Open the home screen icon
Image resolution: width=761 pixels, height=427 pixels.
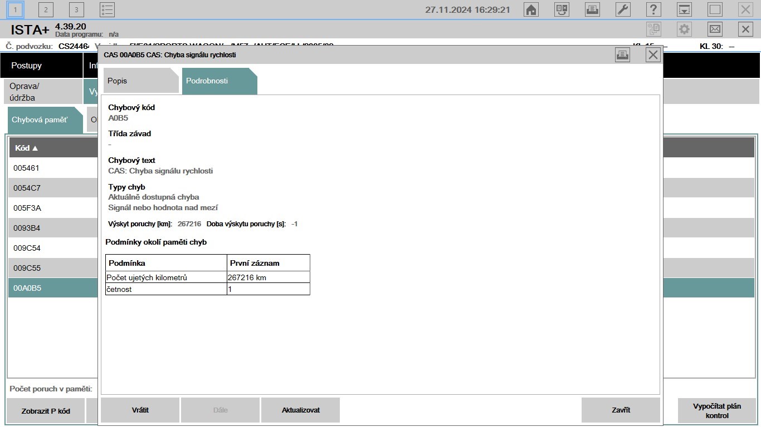531,9
